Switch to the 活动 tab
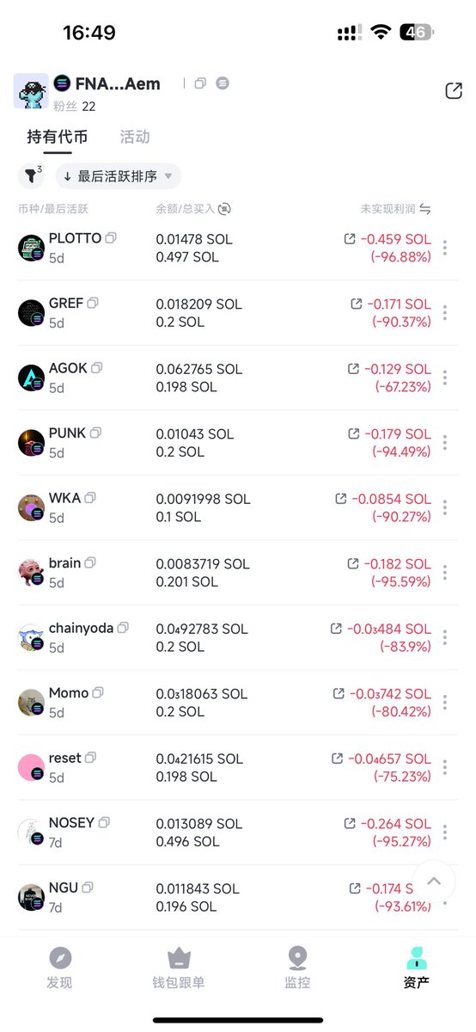Viewport: 476px width, 1032px height. pos(135,137)
